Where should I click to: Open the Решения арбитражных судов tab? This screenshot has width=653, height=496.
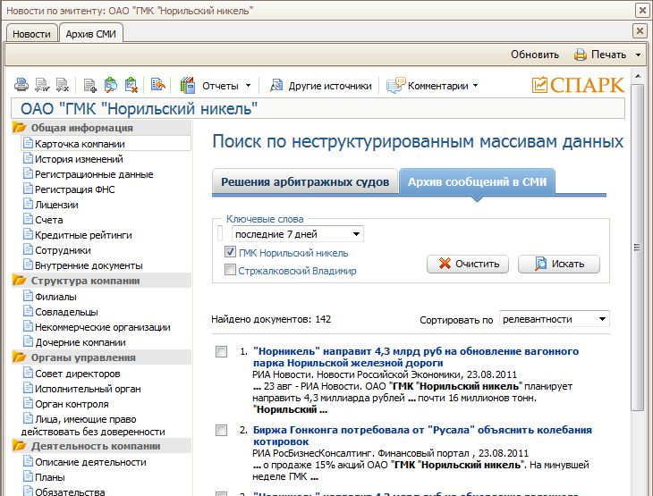click(x=304, y=181)
